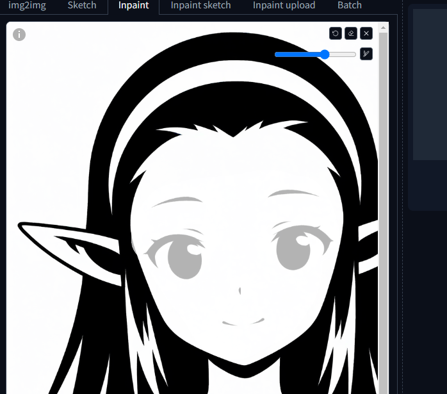Screen dimensions: 447x394
Task: Open the Sketch tab
Action: (82, 5)
